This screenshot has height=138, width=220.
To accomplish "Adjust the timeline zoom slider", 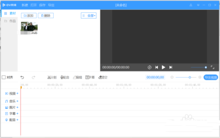I will coord(186,77).
